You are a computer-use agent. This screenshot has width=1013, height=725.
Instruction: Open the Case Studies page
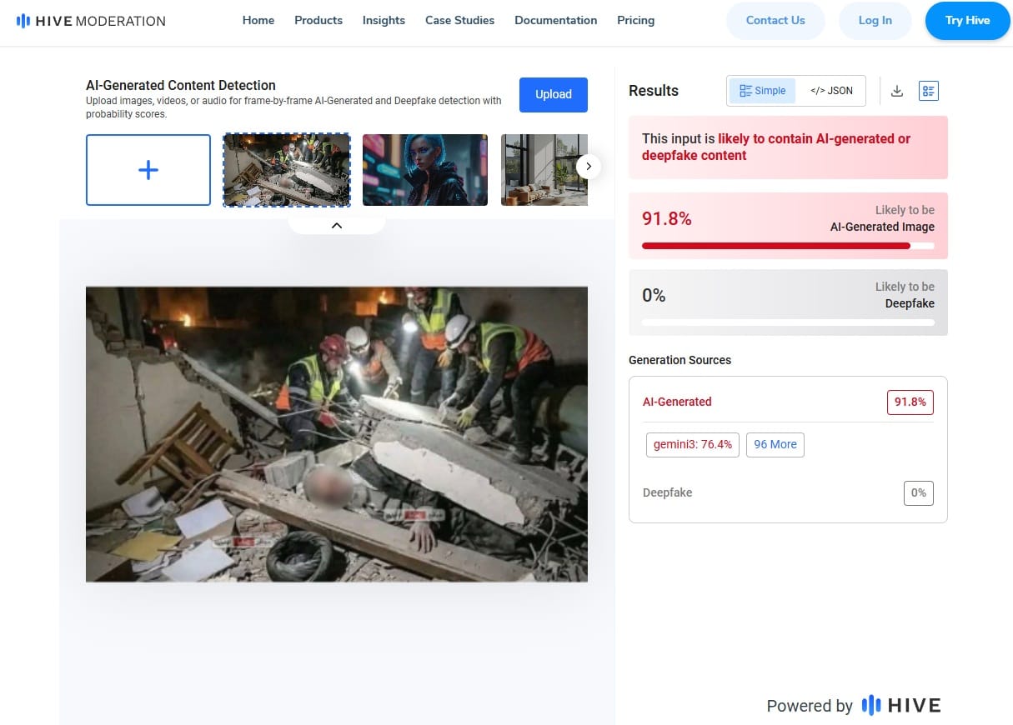[459, 20]
